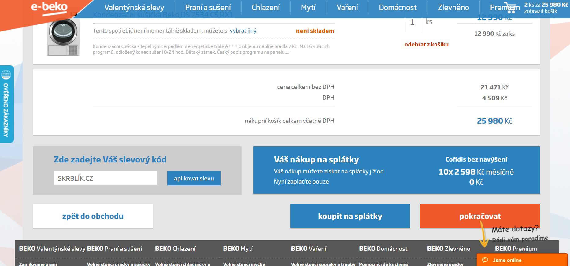Screen dimensions: 570x266
Task: Open Praní a sušení menu
Action: pyautogui.click(x=208, y=7)
